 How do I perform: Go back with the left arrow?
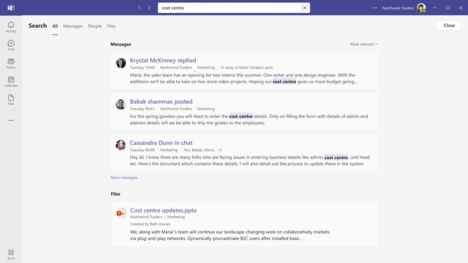point(140,8)
